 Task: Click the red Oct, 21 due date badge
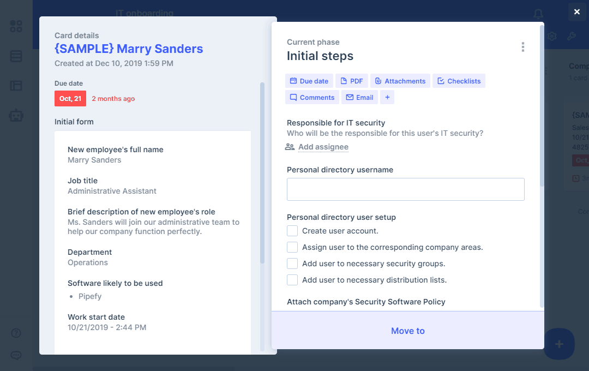point(70,98)
